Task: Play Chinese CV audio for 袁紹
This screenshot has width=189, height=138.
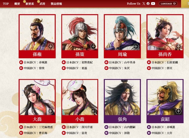Action: pyautogui.click(x=149, y=133)
